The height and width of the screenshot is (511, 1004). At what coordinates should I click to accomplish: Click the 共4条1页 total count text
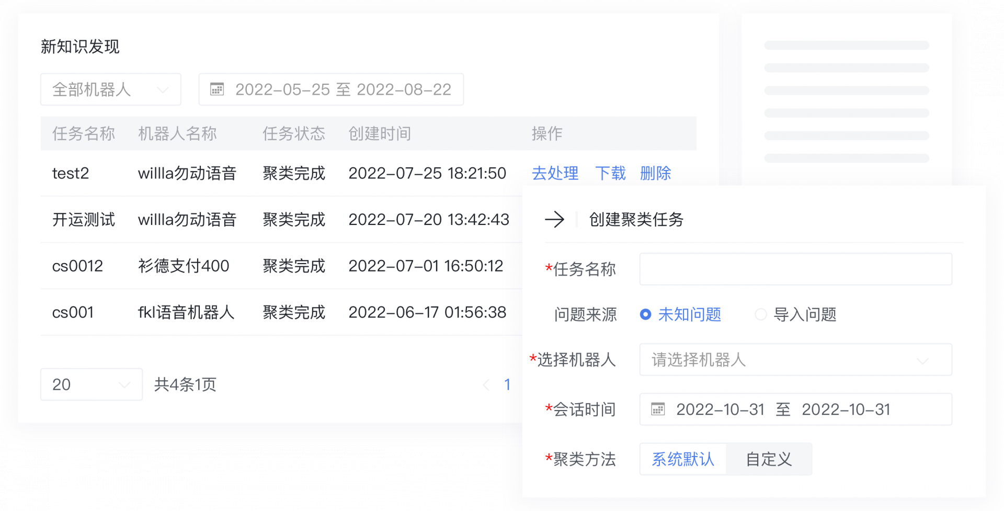185,385
